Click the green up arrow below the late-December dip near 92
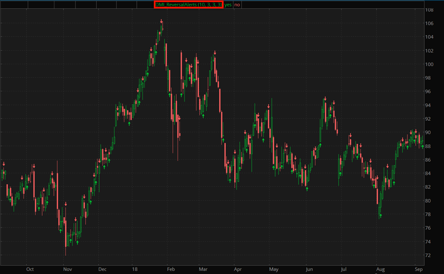Viewport: 444px width, 274px height. click(x=129, y=123)
